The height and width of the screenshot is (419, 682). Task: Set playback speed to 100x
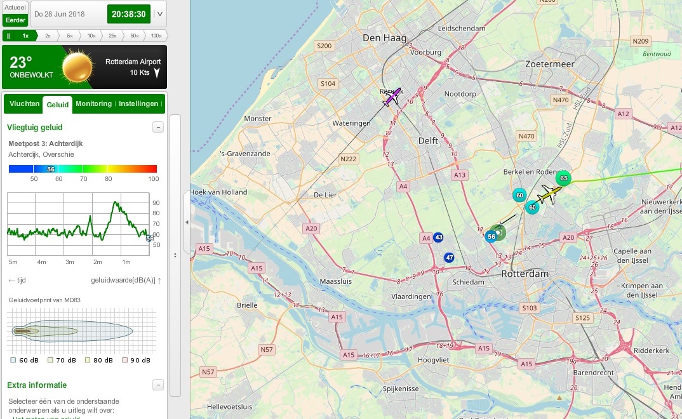(x=156, y=36)
